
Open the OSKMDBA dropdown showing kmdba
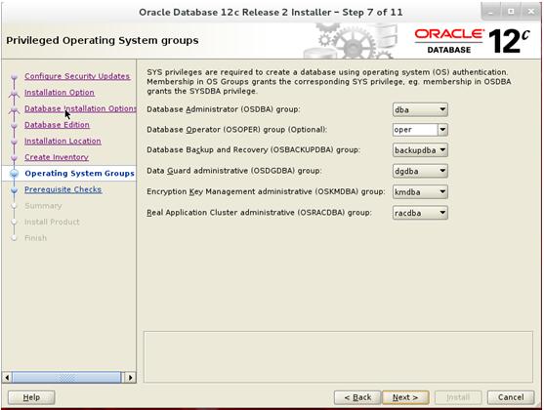420,191
